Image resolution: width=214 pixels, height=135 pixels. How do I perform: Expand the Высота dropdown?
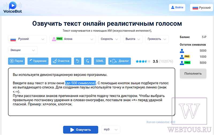pyautogui.click(x=133, y=39)
